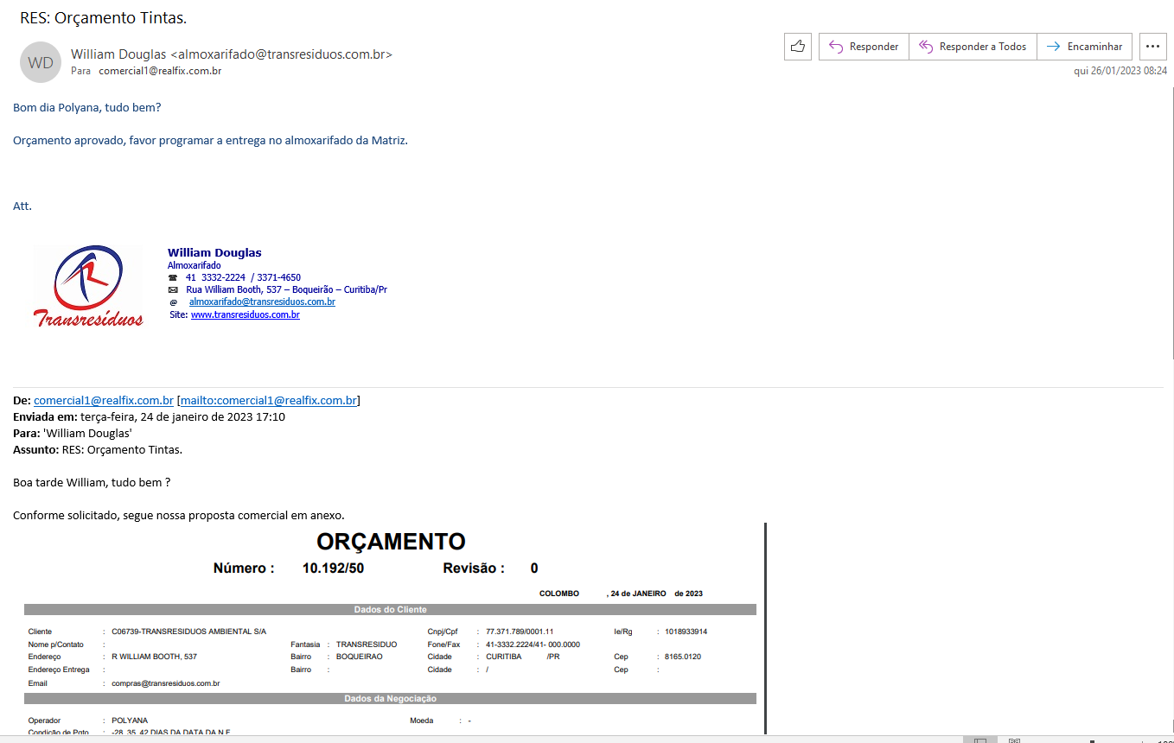Visit the www.transresiduos.com.br site link
The height and width of the screenshot is (743, 1174).
(x=245, y=315)
